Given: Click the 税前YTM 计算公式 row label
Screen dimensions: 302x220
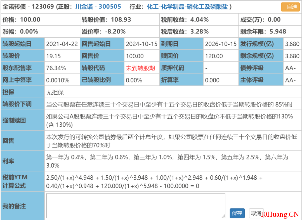Looking at the screenshot, I should (x=23, y=181).
